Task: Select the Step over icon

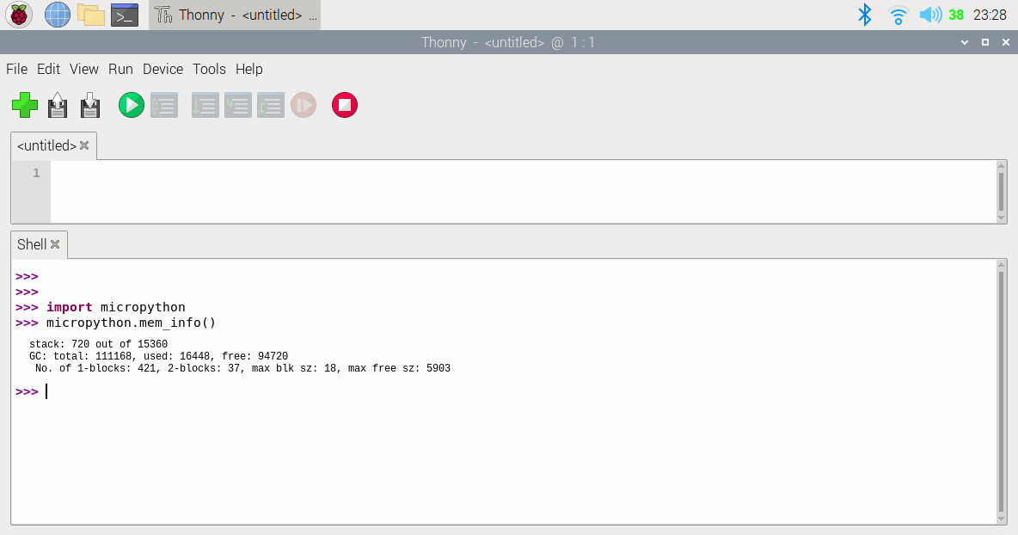Action: tap(205, 105)
